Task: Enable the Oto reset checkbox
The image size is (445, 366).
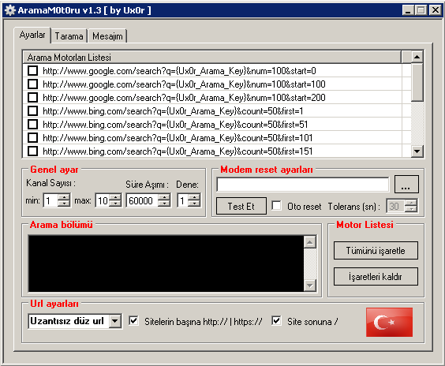Action: [276, 206]
